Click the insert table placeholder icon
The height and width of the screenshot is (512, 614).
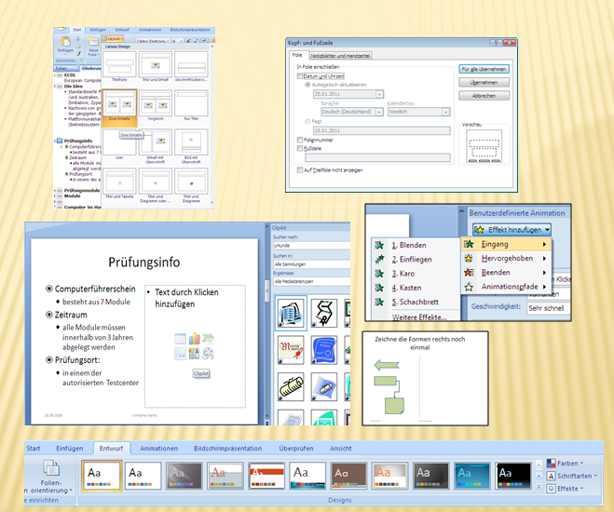point(180,339)
